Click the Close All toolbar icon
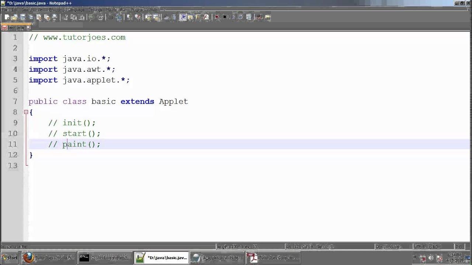 click(47, 17)
